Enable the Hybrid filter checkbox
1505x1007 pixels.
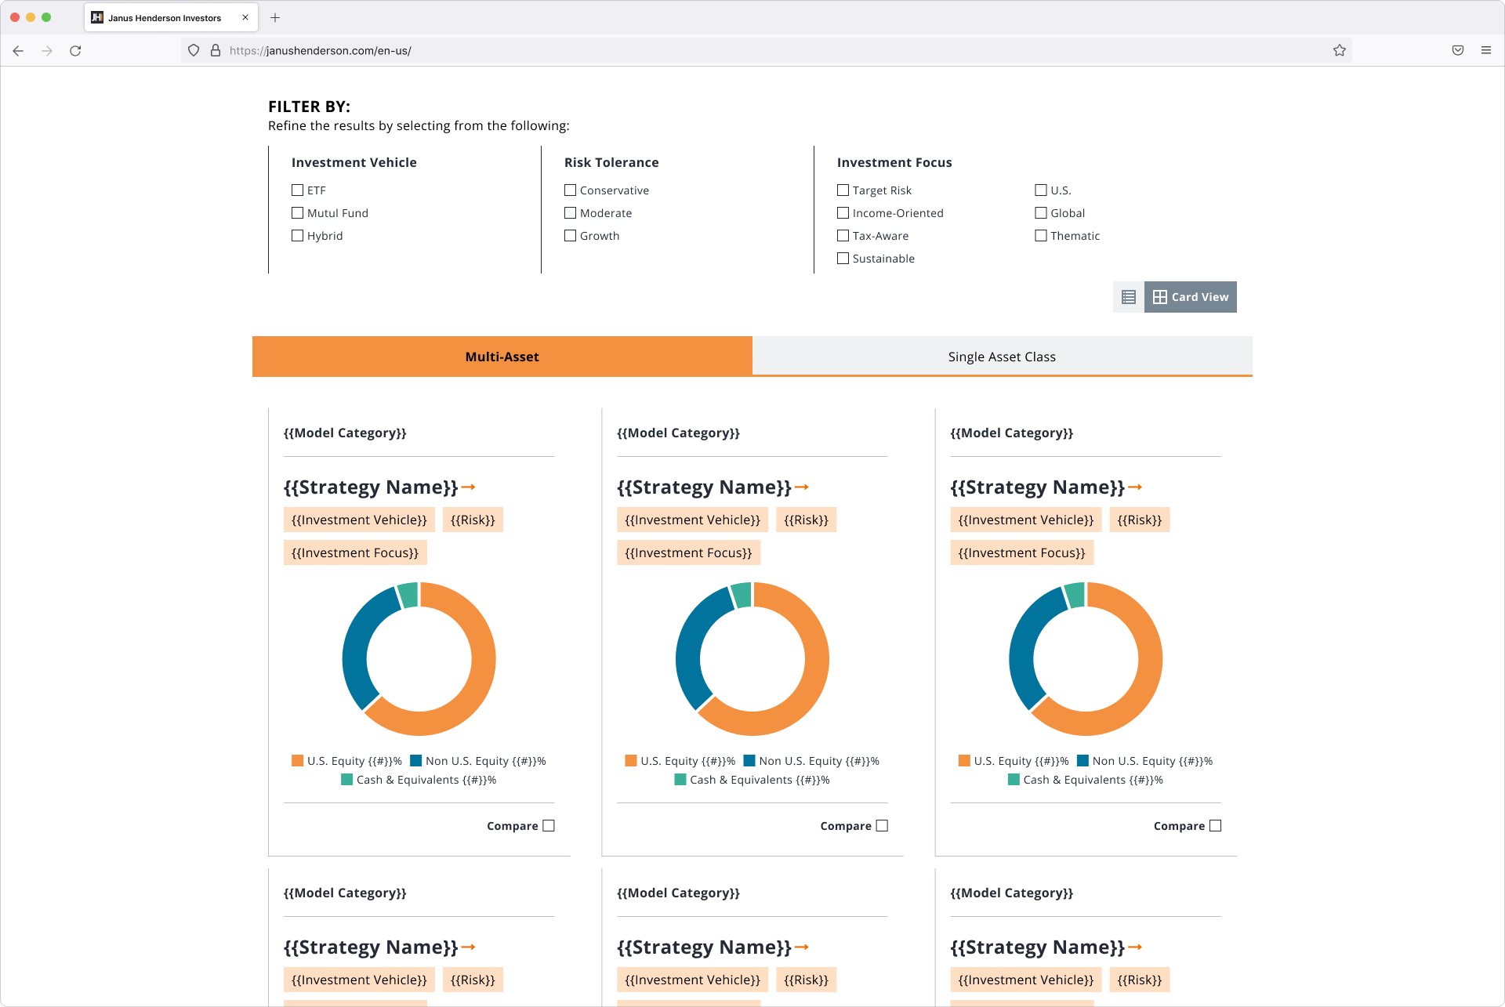(x=298, y=236)
